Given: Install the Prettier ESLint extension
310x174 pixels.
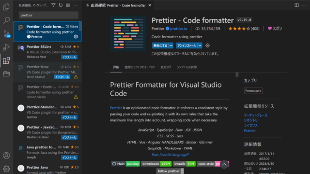Looking at the screenshot, I should [69, 57].
